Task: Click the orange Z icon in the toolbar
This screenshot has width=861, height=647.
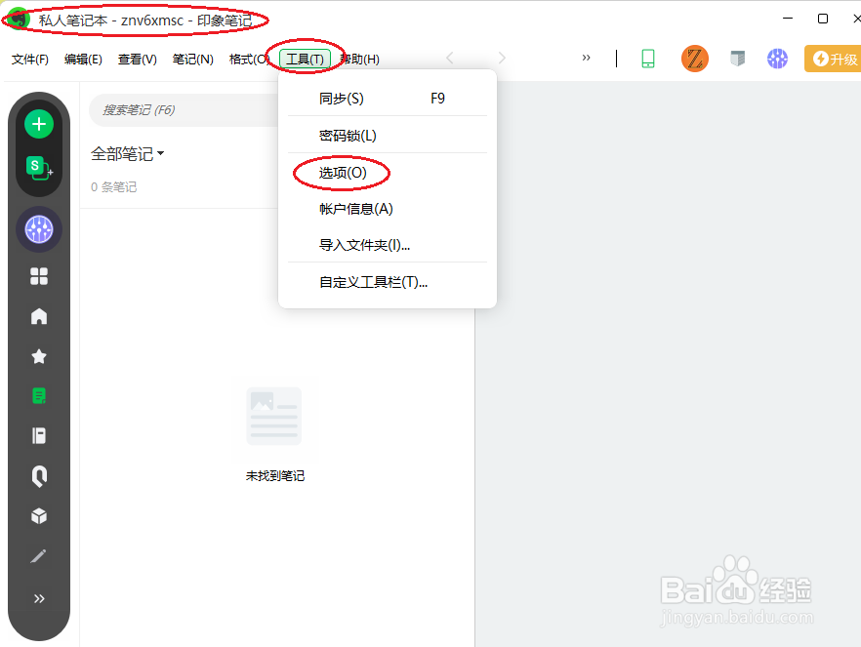Action: click(695, 59)
